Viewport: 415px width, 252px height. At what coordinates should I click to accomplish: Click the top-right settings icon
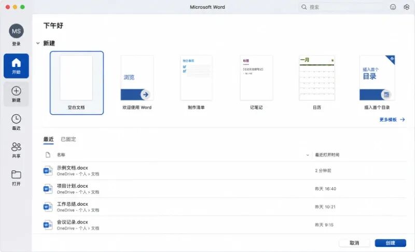(406, 7)
